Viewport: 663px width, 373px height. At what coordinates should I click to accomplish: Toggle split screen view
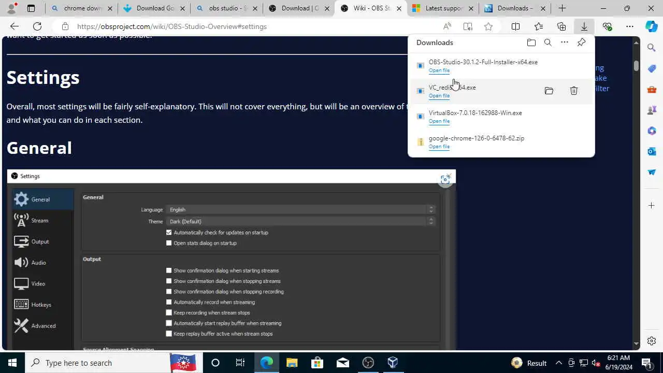pyautogui.click(x=515, y=26)
